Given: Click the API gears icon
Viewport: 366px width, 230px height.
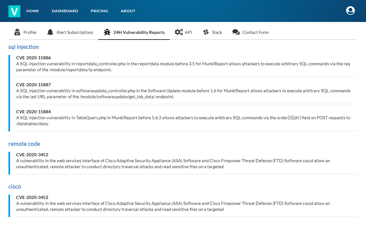Looking at the screenshot, I should pyautogui.click(x=179, y=32).
